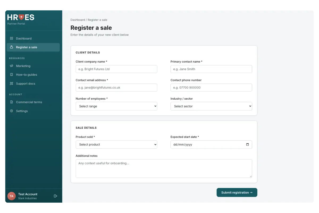Click the Primary contact name label
Viewport: 319px width, 213px height.
(186, 62)
